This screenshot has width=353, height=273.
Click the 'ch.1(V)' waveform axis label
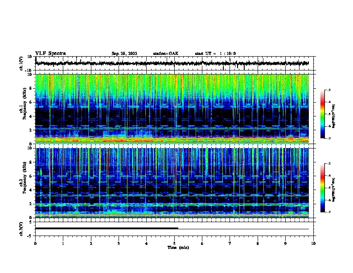(x=22, y=63)
